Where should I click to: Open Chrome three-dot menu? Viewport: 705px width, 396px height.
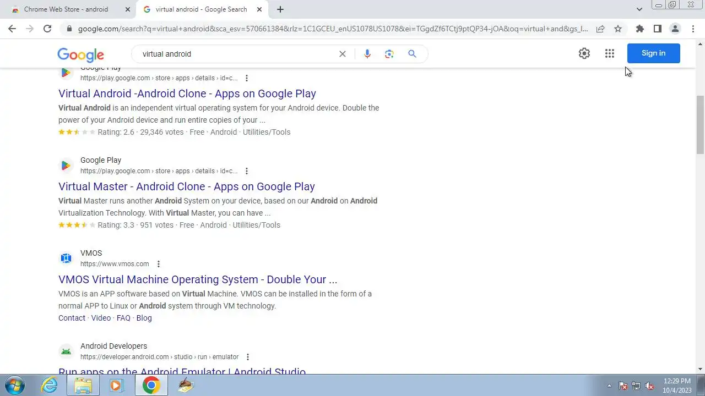click(693, 29)
